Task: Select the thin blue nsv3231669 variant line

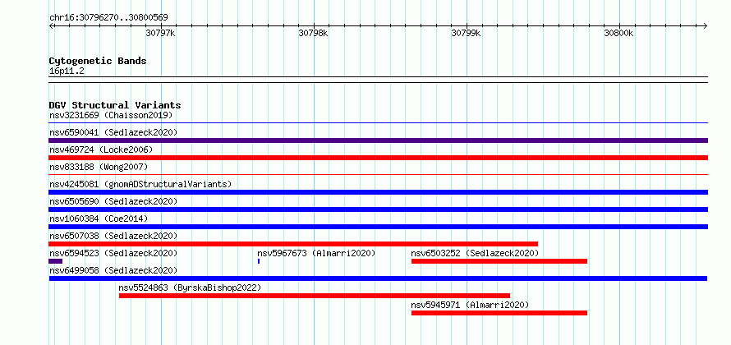Action: click(378, 123)
